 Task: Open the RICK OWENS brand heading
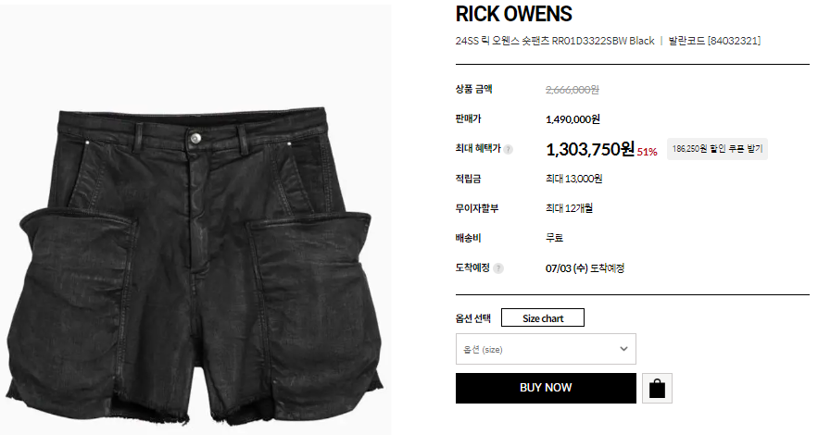click(514, 14)
